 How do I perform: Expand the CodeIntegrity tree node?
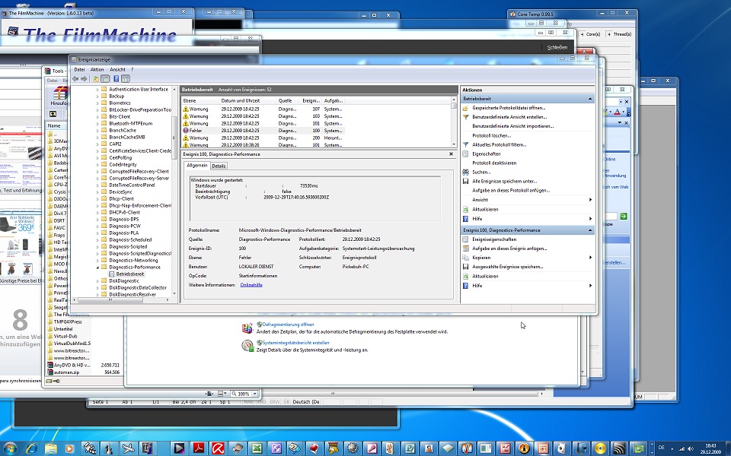pyautogui.click(x=97, y=165)
